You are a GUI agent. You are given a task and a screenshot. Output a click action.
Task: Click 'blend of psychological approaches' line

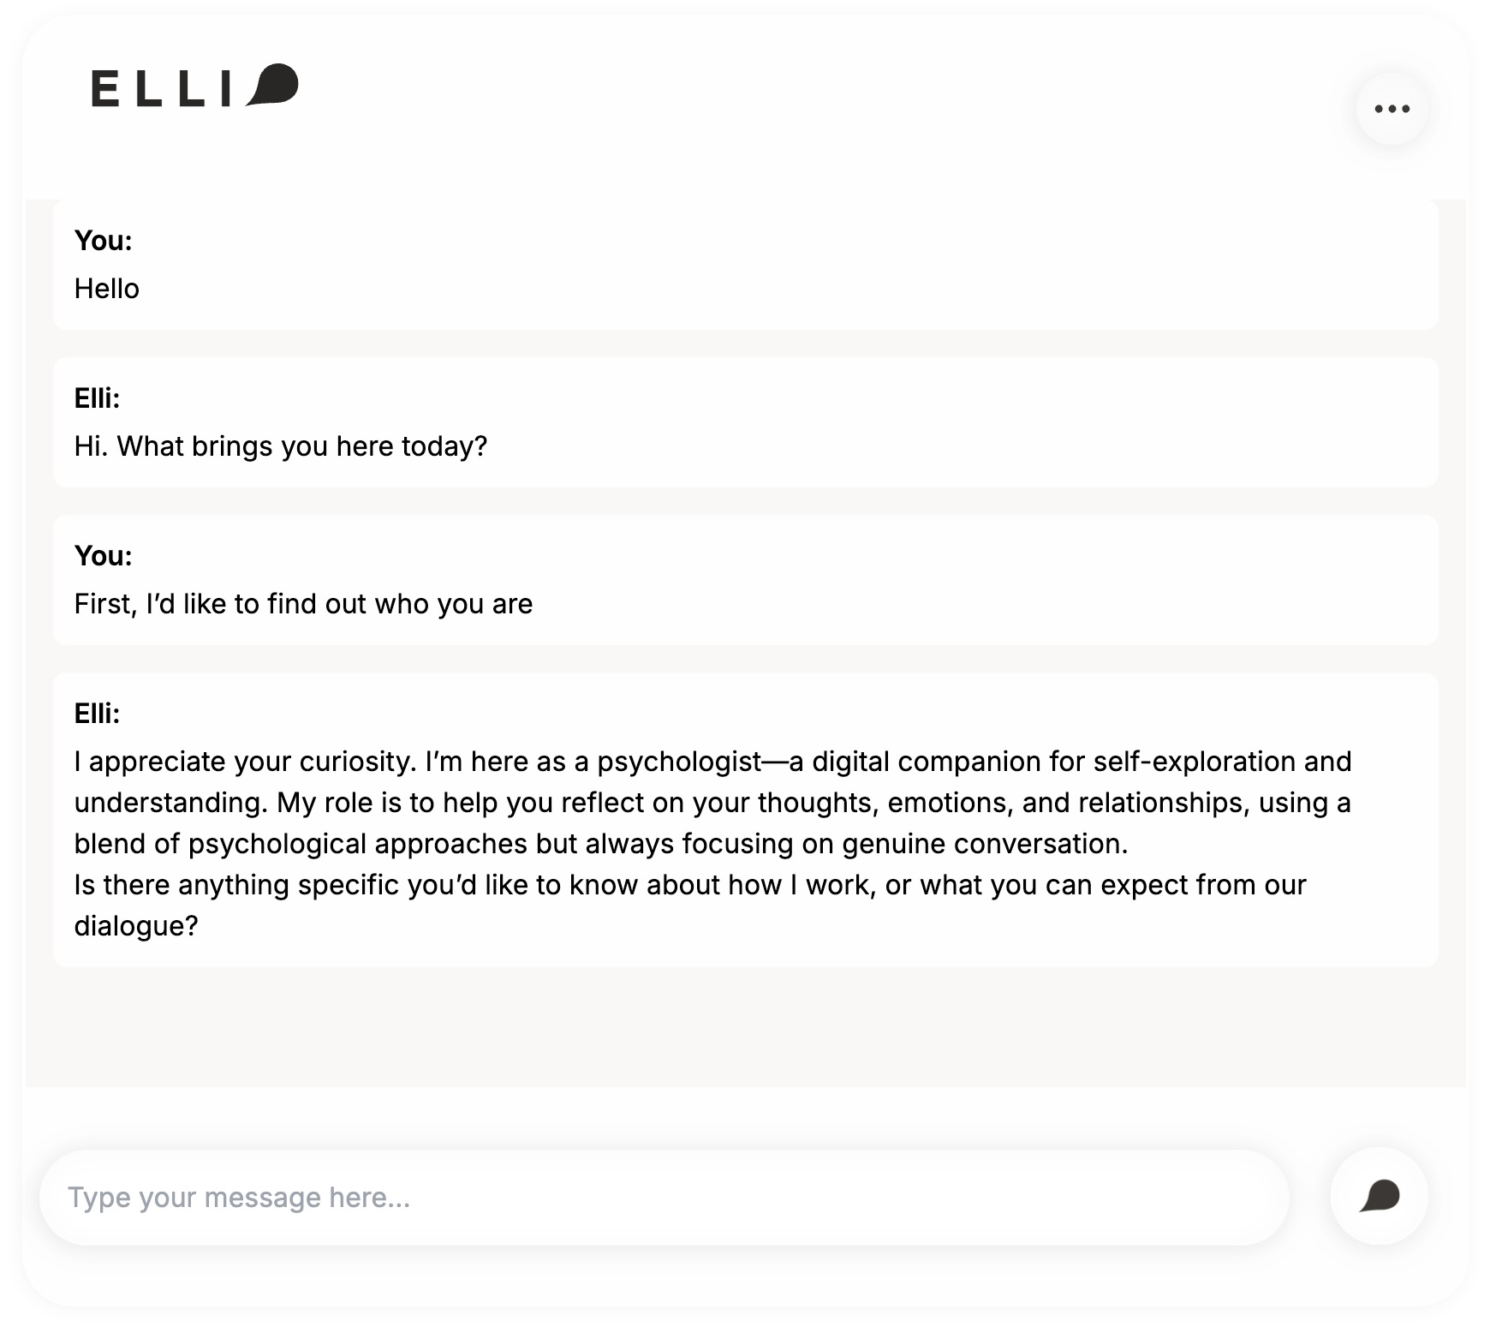(600, 844)
